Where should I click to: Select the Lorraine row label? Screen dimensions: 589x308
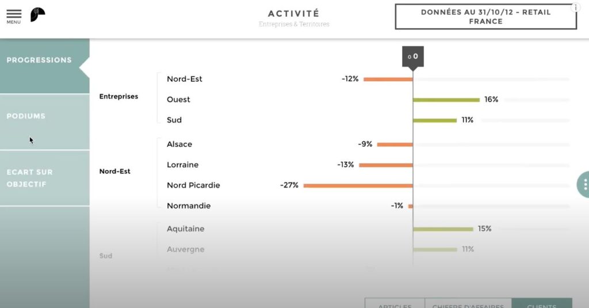tap(182, 165)
